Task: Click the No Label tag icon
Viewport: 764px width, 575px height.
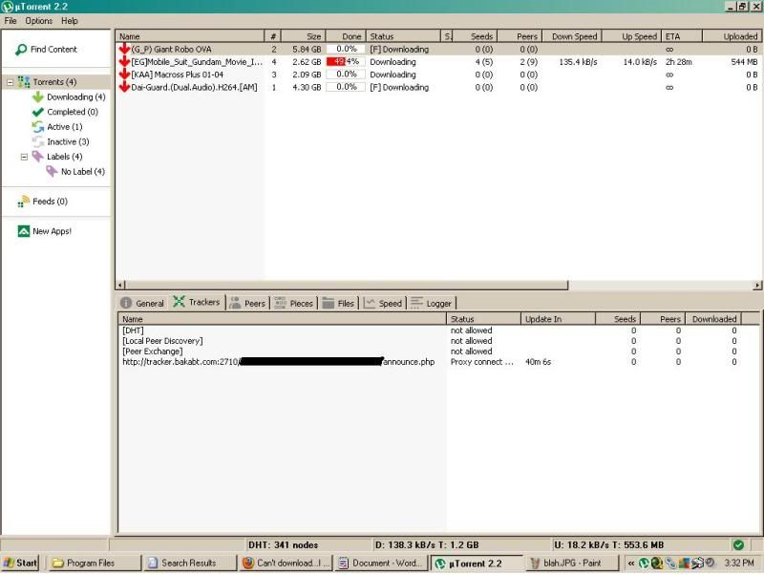Action: [52, 172]
